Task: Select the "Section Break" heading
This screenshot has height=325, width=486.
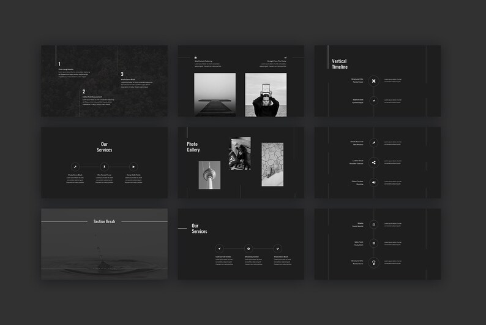Action: 104,221
